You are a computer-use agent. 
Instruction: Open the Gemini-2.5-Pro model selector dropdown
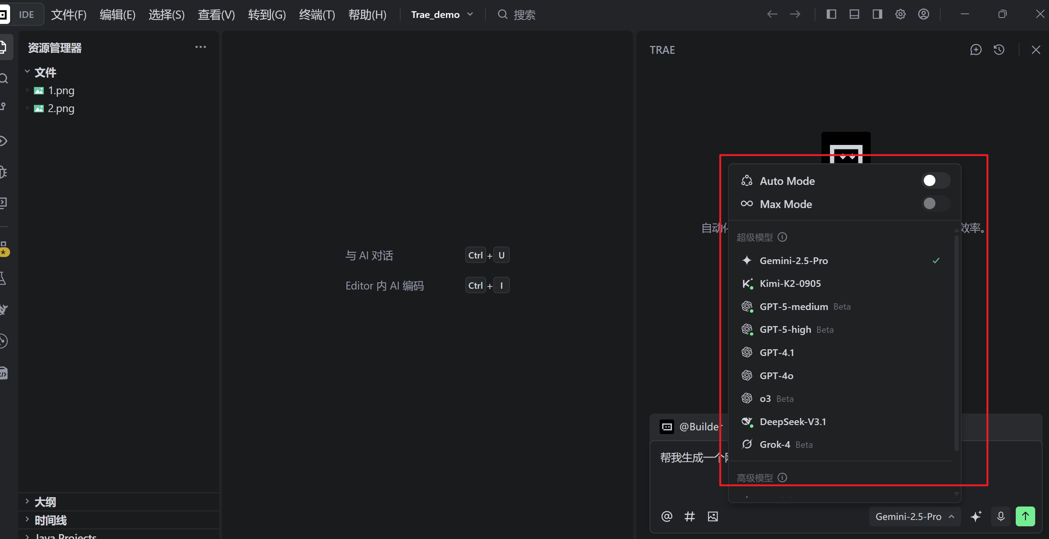point(914,516)
